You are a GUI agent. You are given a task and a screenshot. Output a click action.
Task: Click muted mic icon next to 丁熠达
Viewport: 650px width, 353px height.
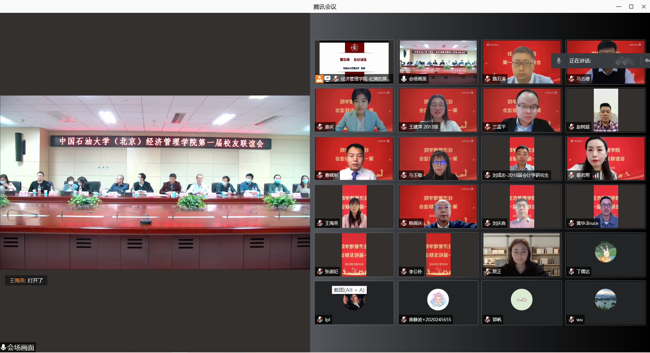coord(571,272)
